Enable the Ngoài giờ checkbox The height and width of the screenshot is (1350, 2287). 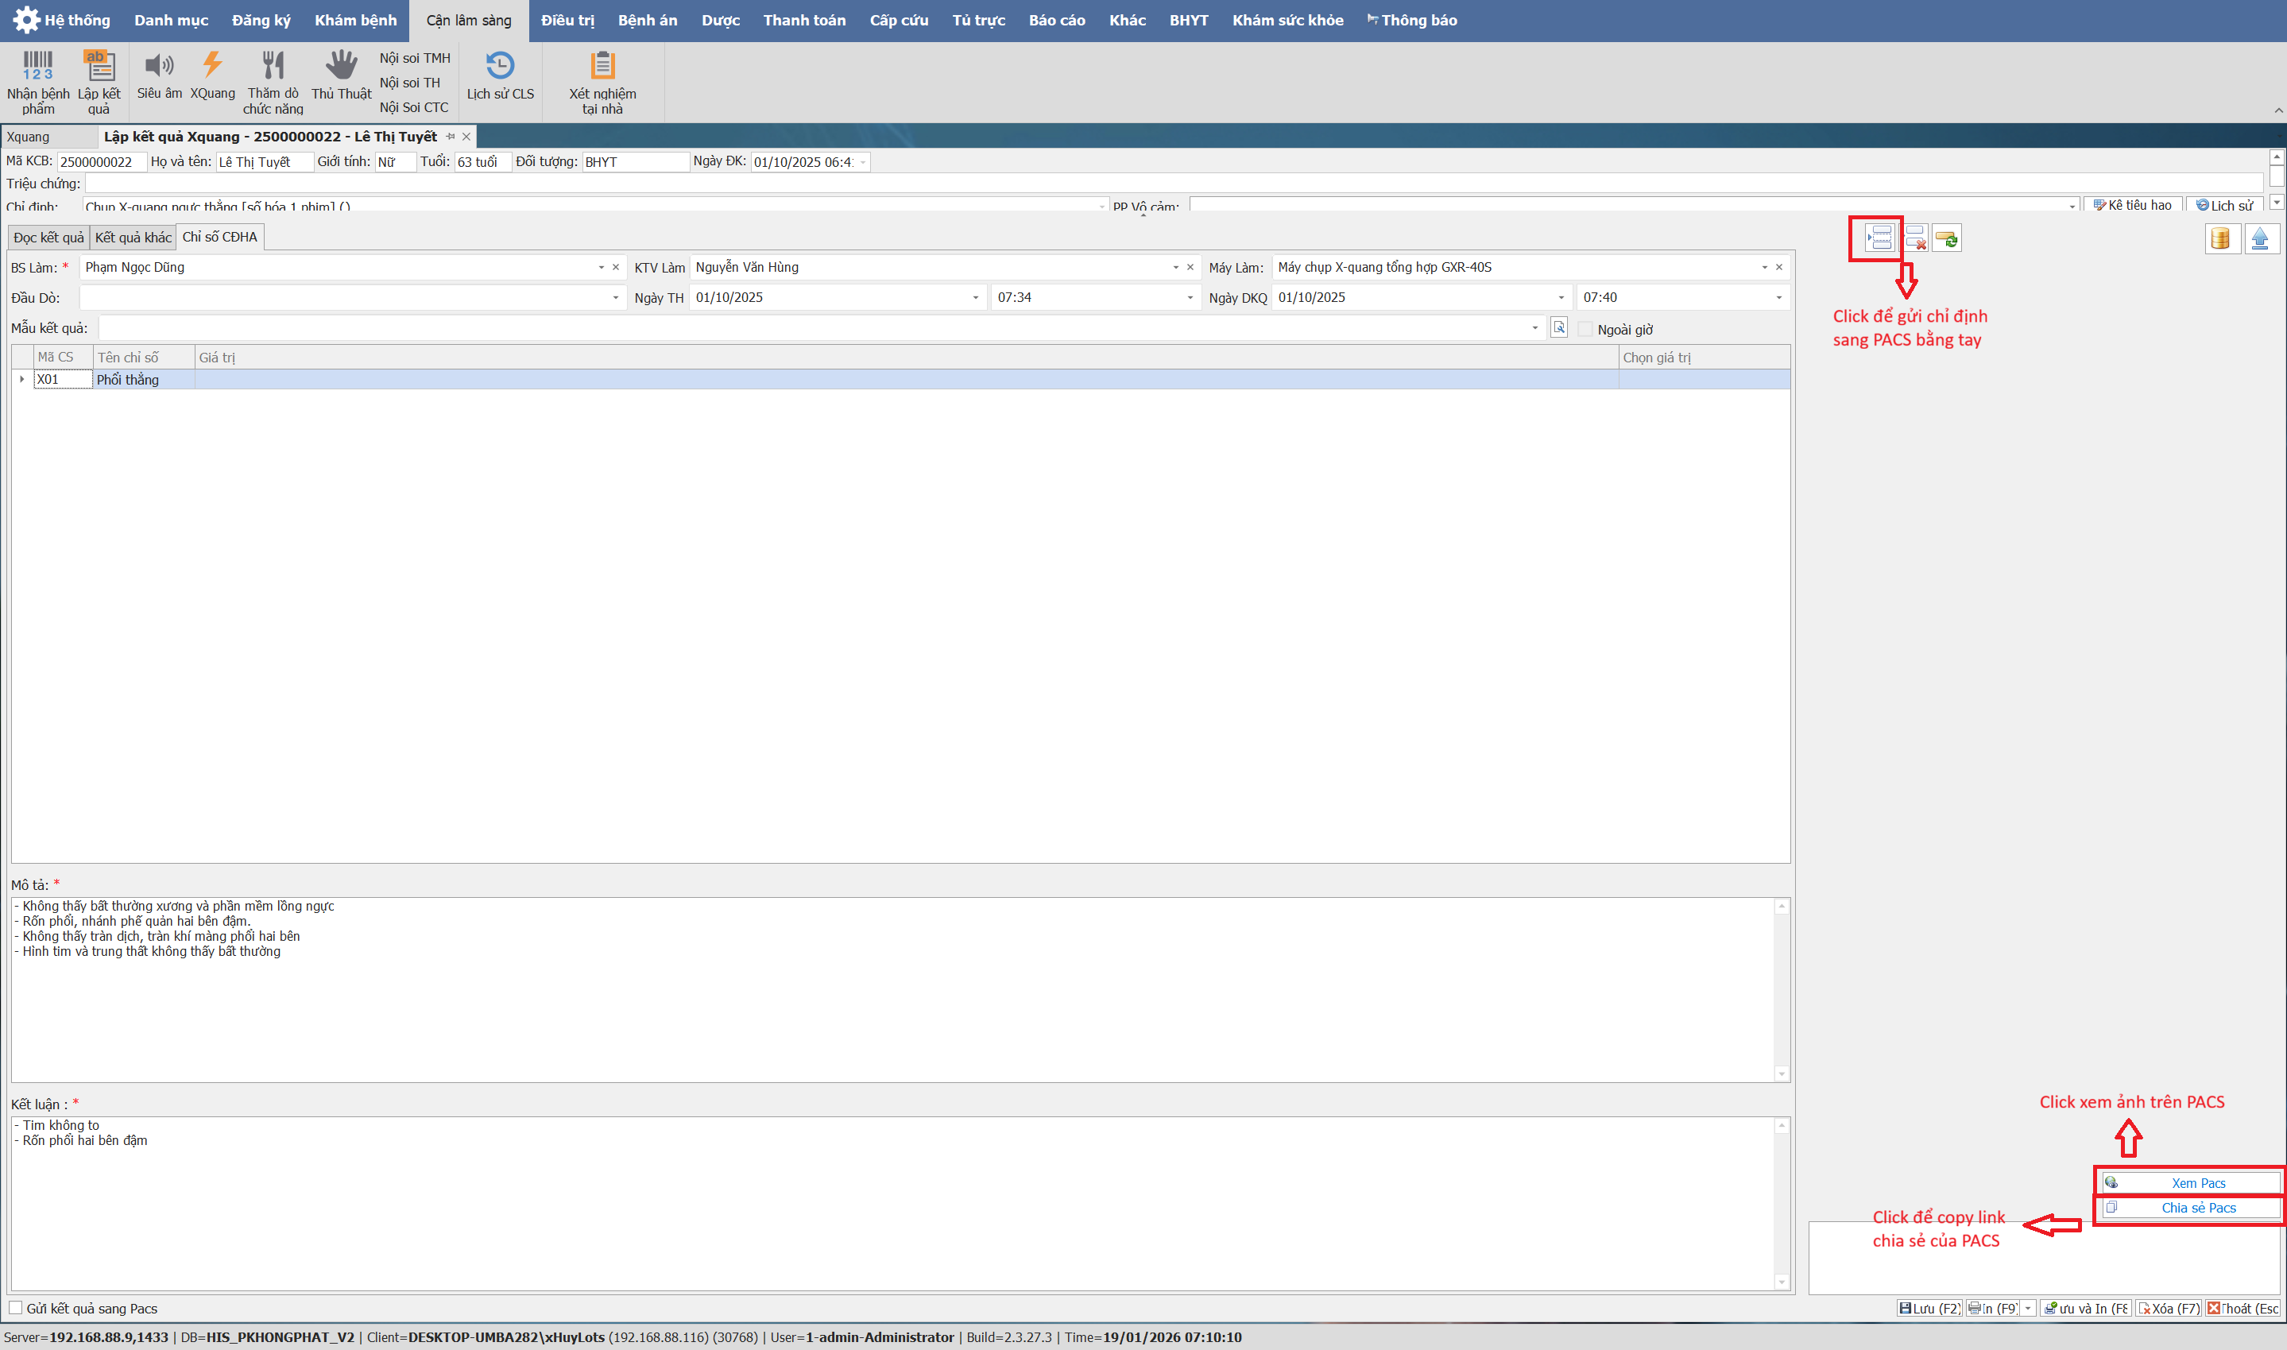pos(1585,329)
